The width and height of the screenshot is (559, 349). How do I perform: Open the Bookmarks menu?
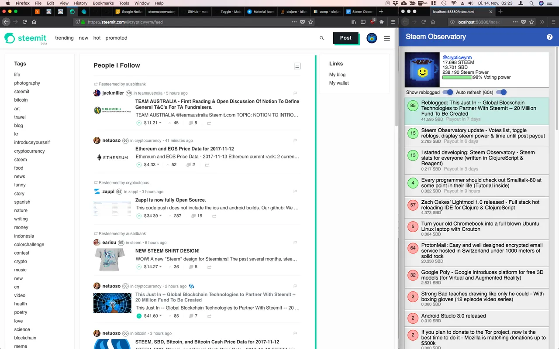click(x=103, y=3)
